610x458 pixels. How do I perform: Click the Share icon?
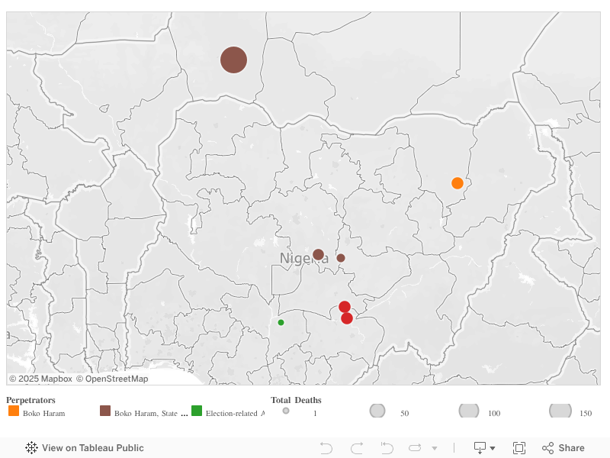tap(547, 448)
